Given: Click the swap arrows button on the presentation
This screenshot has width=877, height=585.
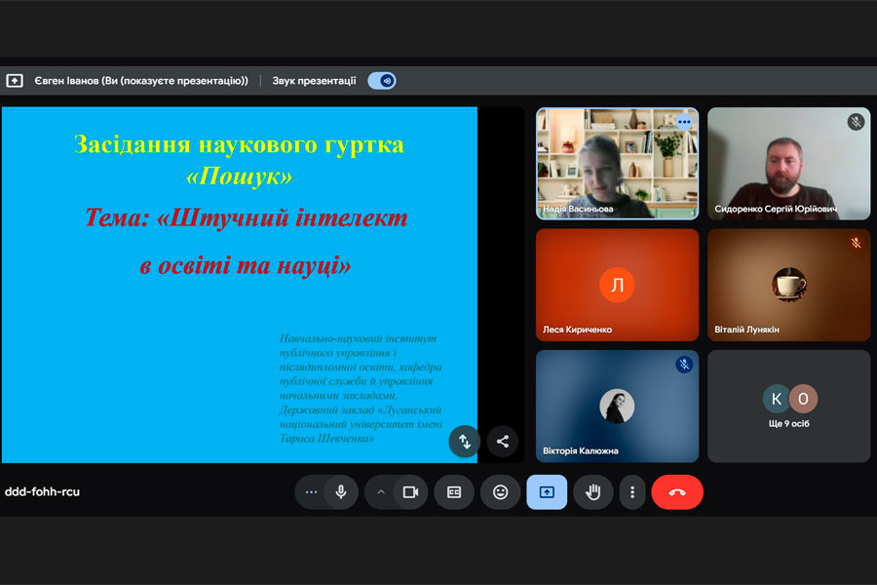Looking at the screenshot, I should click(465, 442).
